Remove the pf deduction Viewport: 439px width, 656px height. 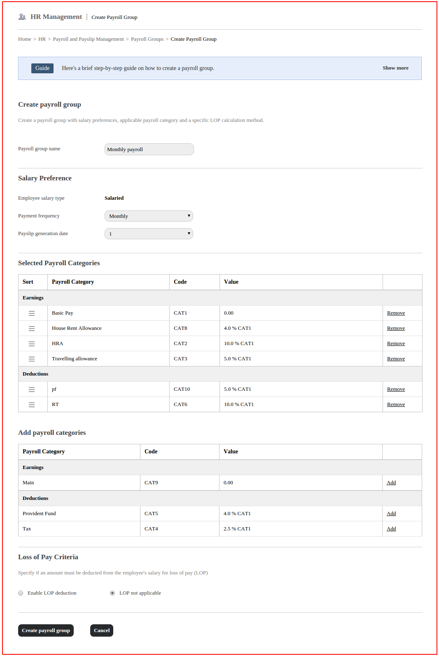coord(396,389)
